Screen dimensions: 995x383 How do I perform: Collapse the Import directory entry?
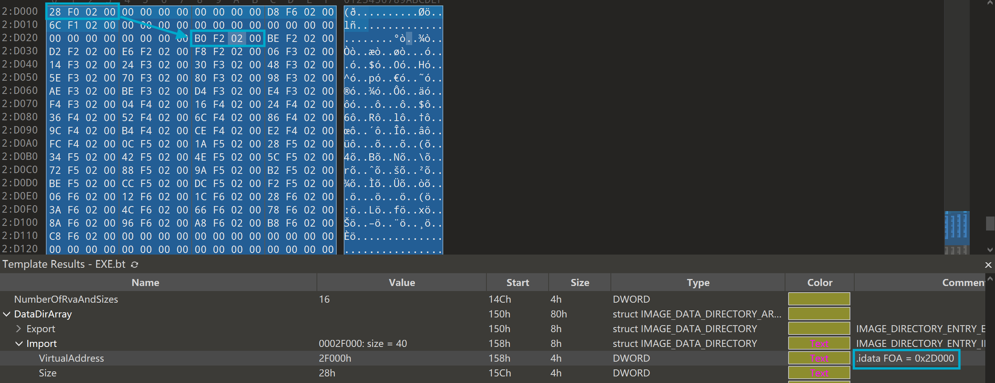point(19,344)
